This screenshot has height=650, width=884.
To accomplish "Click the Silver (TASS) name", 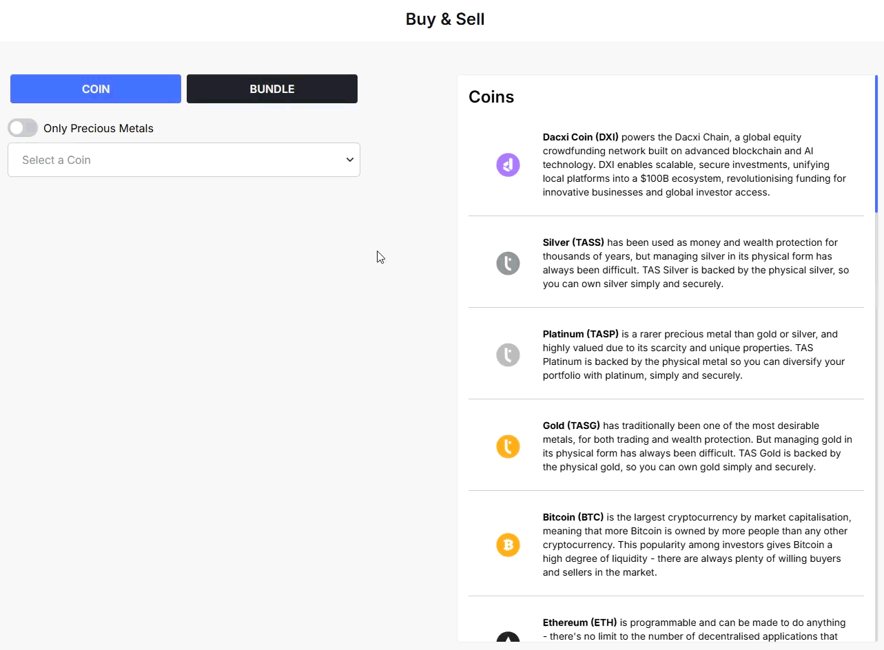I will coord(573,242).
